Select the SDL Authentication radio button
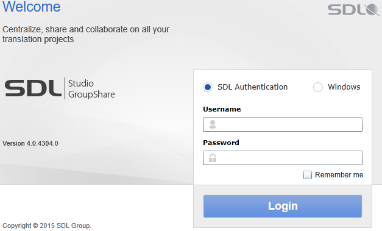The width and height of the screenshot is (382, 231). [208, 87]
